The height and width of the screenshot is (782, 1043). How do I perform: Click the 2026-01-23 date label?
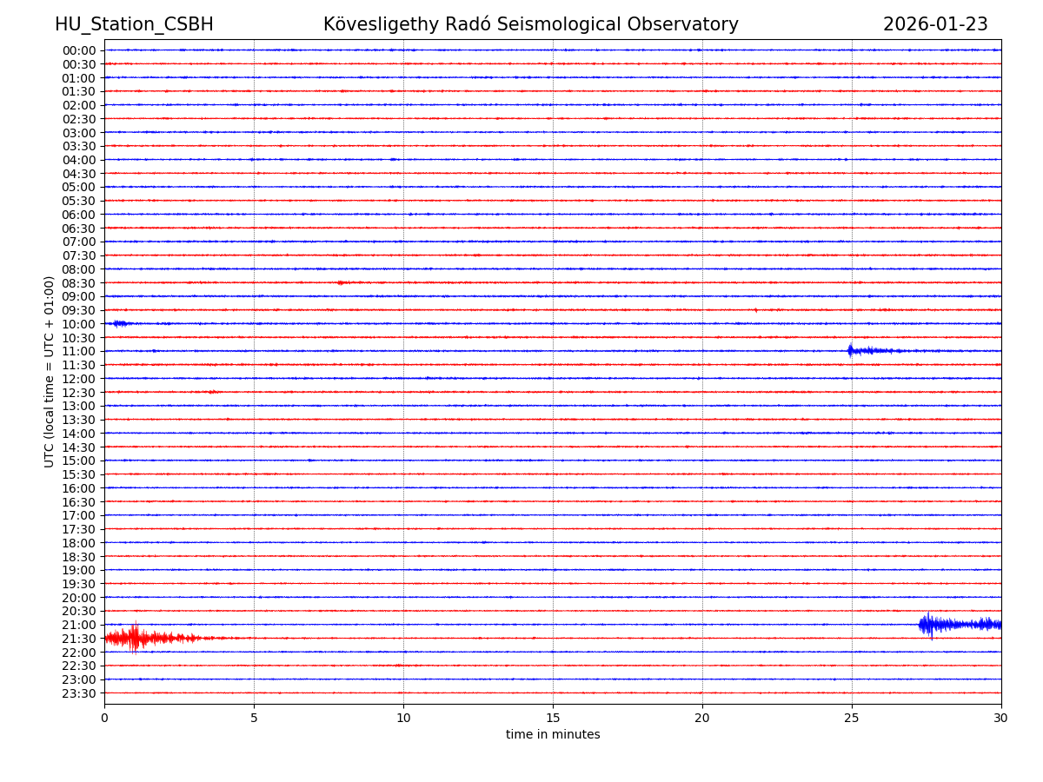(x=935, y=25)
